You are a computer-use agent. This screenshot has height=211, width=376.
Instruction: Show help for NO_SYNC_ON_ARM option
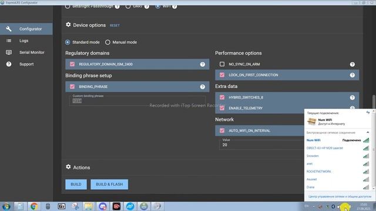click(x=352, y=64)
